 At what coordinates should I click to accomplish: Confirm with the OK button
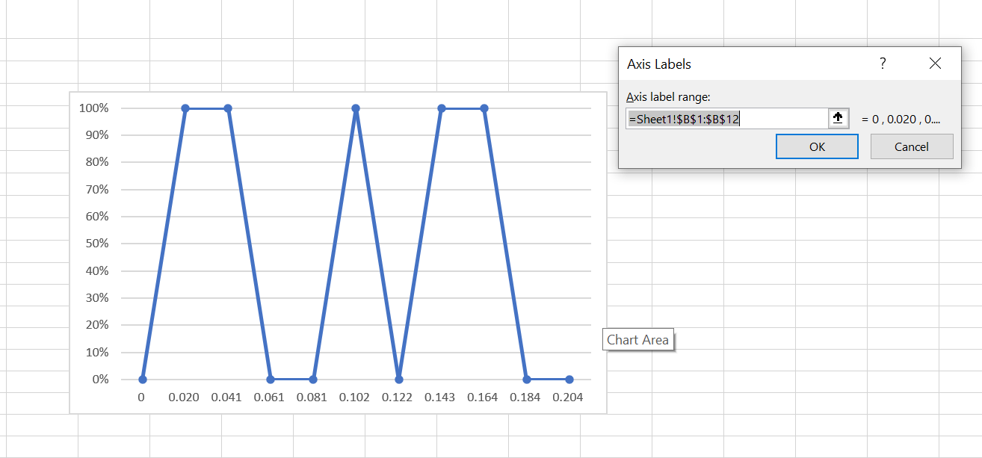[x=817, y=146]
